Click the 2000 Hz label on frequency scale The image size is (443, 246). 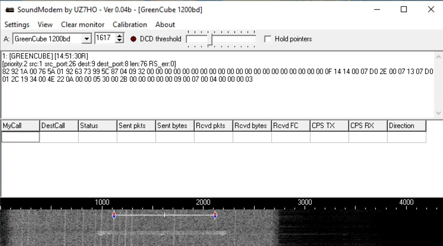coord(203,202)
